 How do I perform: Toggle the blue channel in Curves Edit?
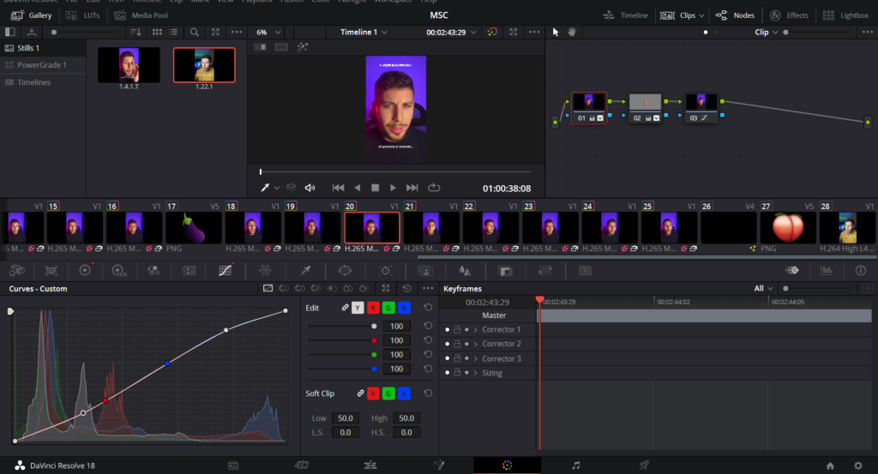[404, 308]
